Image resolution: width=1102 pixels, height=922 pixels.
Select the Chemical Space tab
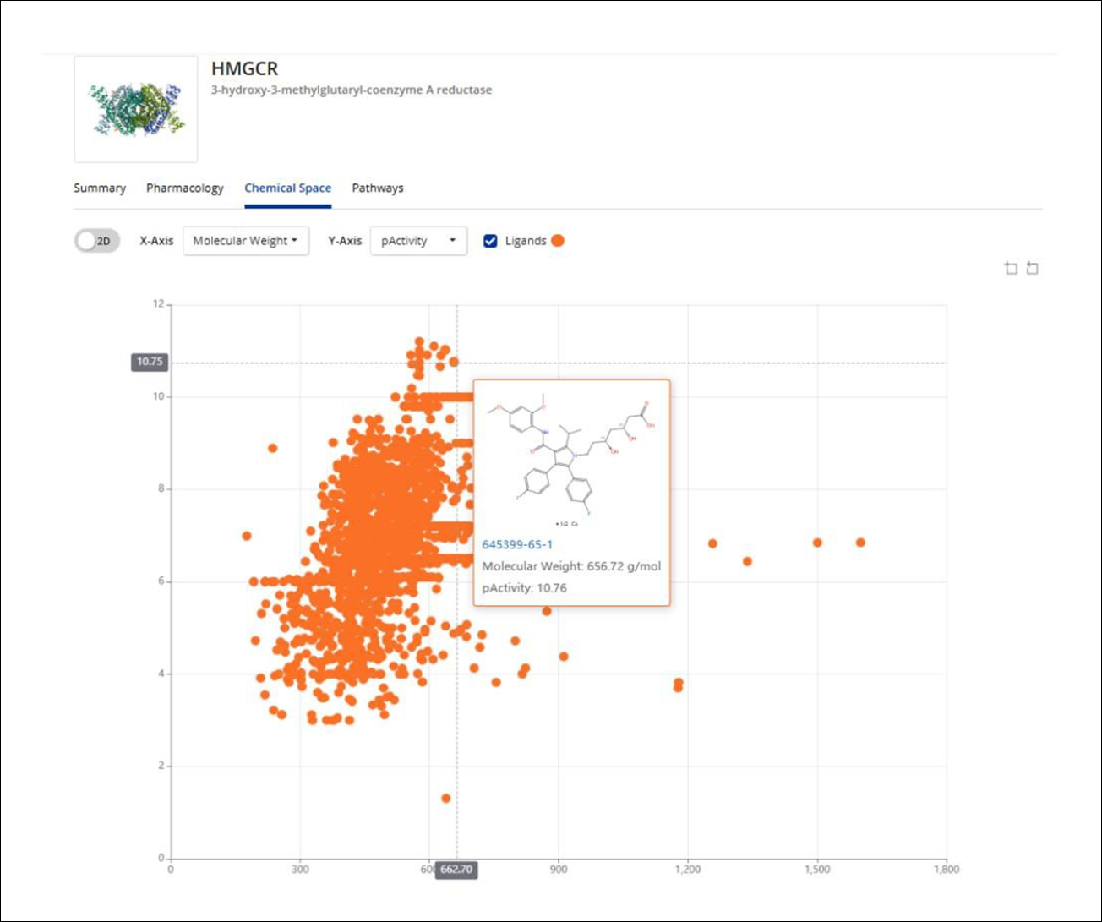pyautogui.click(x=288, y=188)
